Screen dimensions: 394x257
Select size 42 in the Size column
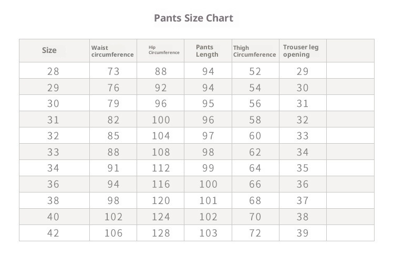54,233
